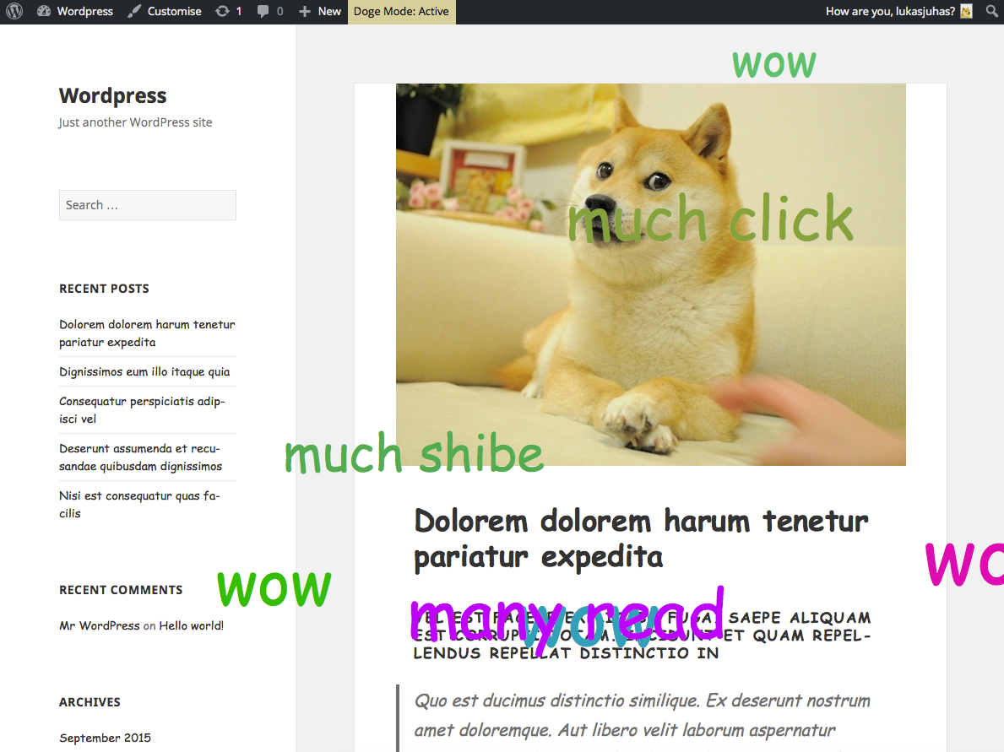Click the paintbrush Customise icon
This screenshot has height=752, width=1004.
coord(133,12)
